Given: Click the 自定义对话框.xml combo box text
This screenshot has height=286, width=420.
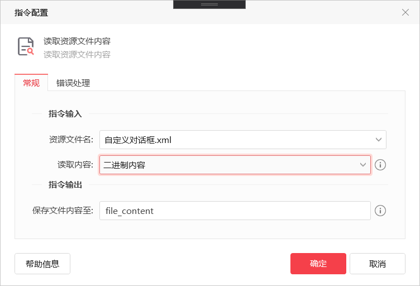Looking at the screenshot, I should tap(138, 140).
